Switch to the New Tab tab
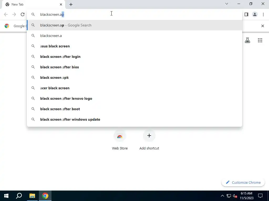Viewport: 269px width, 201px height. click(33, 4)
